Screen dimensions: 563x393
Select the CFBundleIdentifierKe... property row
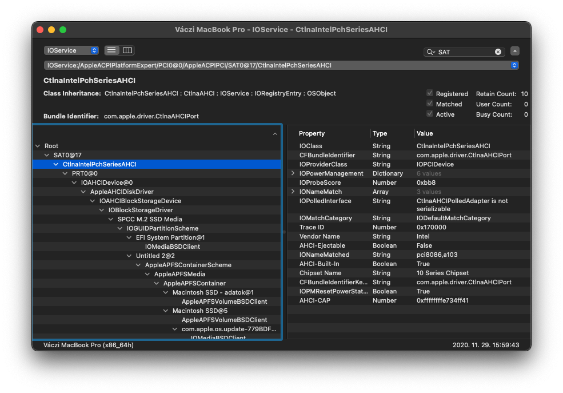click(409, 283)
